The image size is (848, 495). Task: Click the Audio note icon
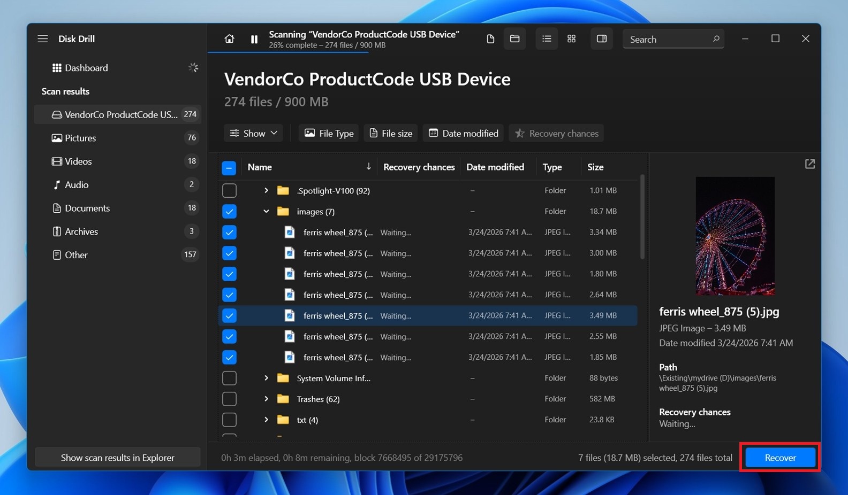pyautogui.click(x=57, y=185)
